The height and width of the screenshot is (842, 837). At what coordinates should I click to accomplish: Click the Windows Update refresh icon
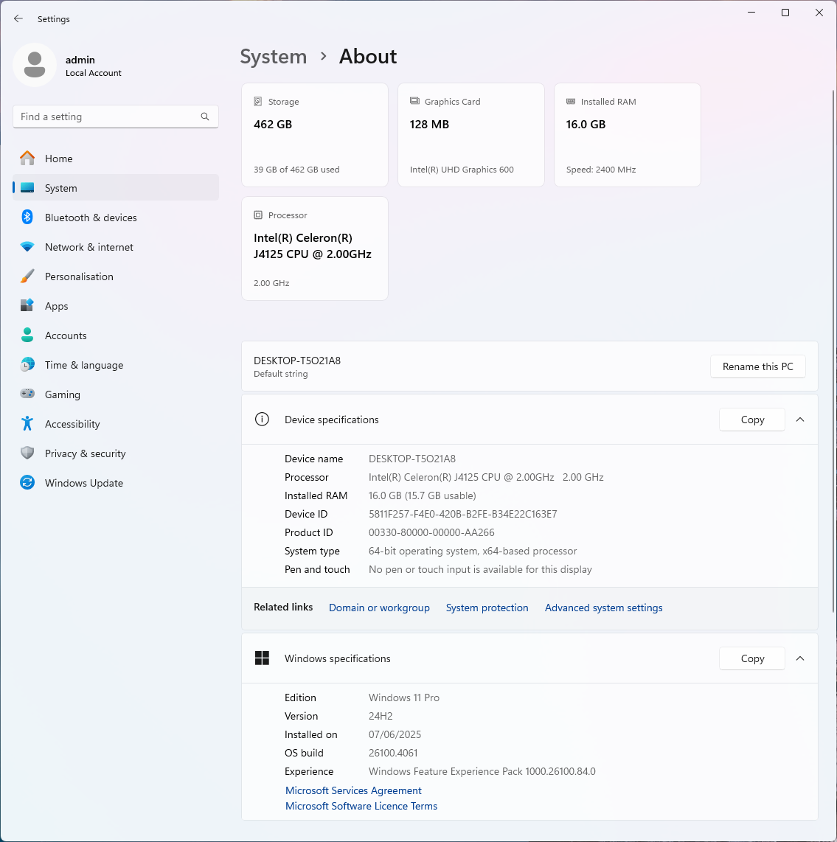coord(27,482)
